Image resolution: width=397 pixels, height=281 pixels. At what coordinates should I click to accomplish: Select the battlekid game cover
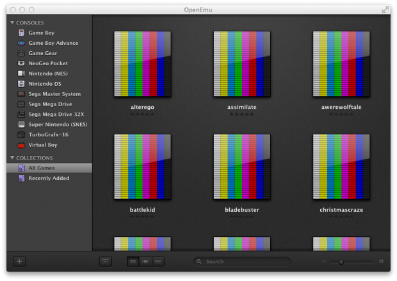(x=143, y=166)
